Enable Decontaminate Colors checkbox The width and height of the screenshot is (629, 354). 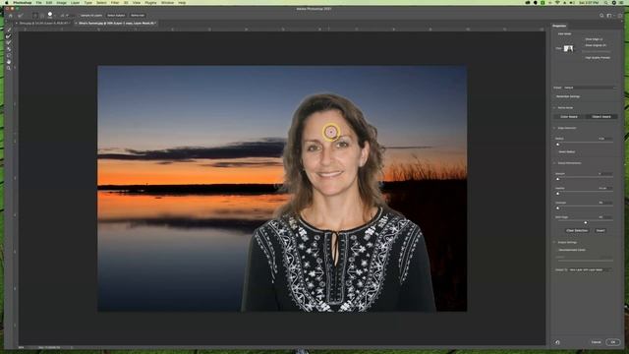click(x=571, y=250)
